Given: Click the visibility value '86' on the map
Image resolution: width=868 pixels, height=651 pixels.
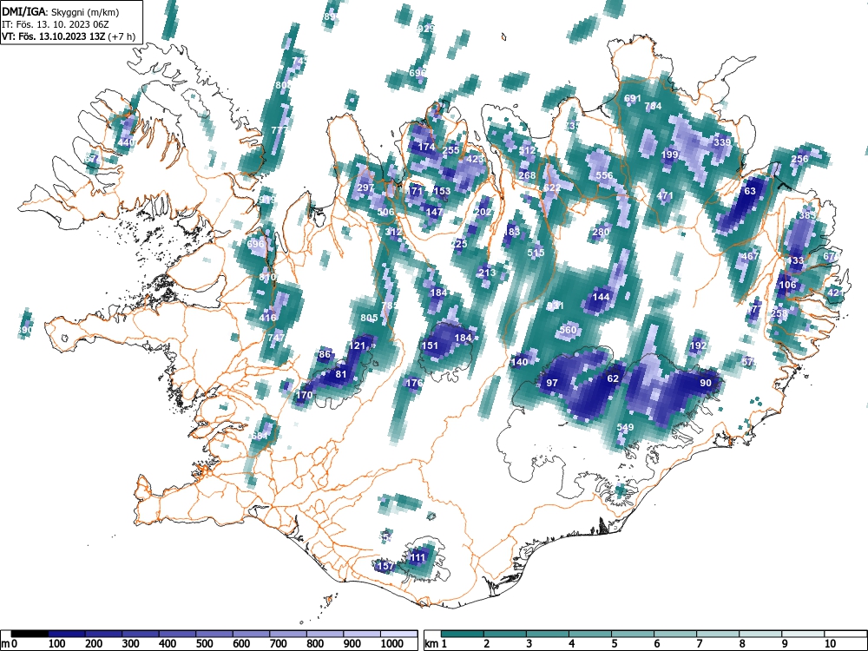Looking at the screenshot, I should tap(325, 354).
